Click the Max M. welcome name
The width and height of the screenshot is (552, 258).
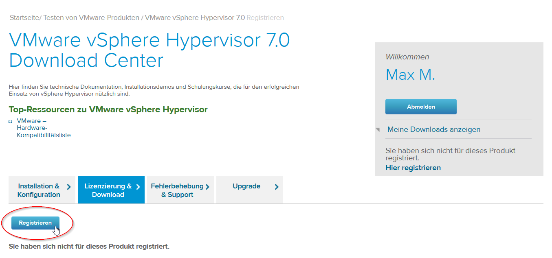pyautogui.click(x=409, y=74)
